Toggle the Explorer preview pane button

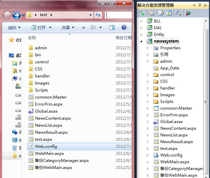pyautogui.click(x=112, y=27)
